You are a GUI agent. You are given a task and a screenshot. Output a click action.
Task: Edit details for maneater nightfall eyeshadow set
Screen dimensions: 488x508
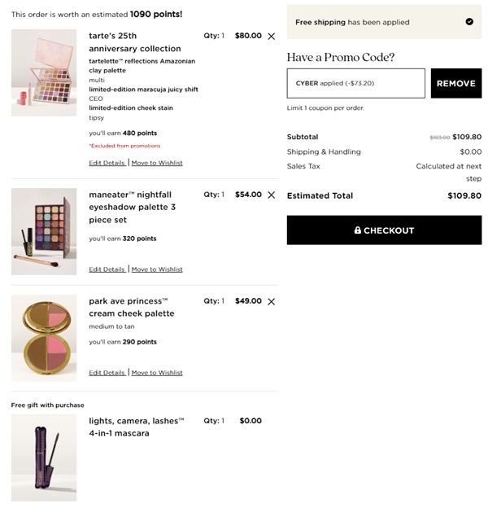coord(107,269)
